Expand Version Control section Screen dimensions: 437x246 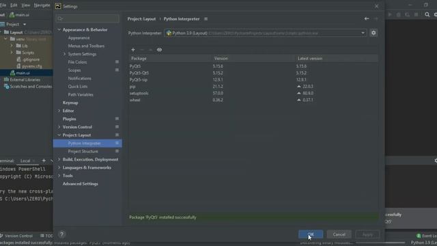(59, 127)
